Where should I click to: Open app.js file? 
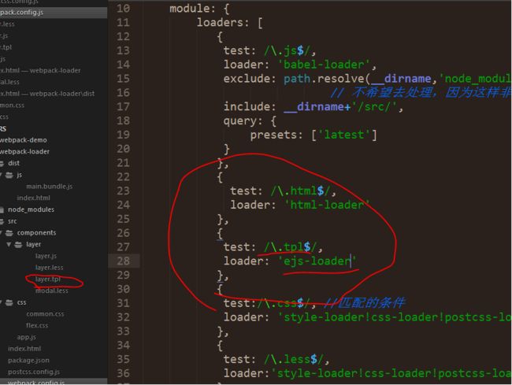tap(27, 337)
